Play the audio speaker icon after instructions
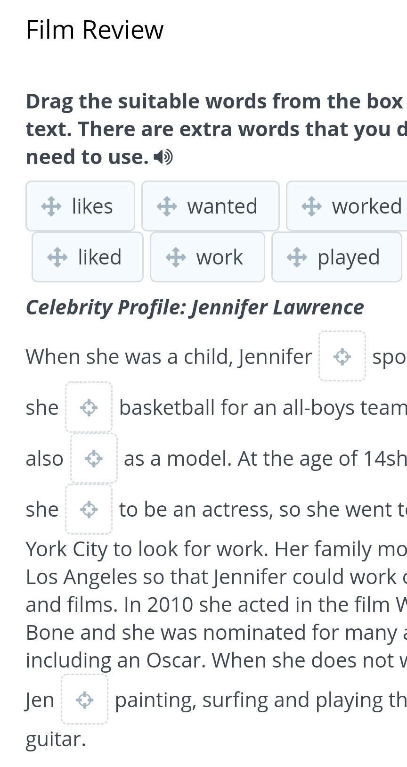Screen dimensions: 407x767 point(163,157)
